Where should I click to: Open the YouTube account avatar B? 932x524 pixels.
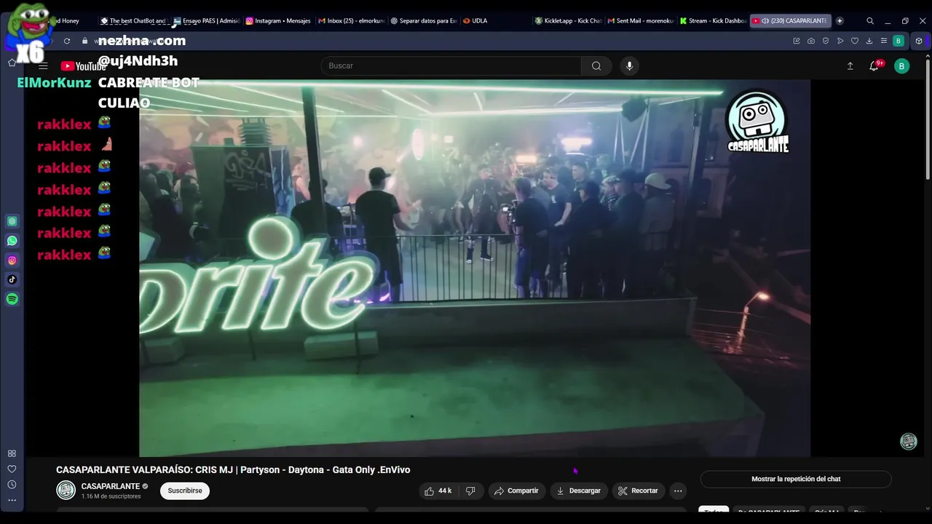click(x=901, y=66)
